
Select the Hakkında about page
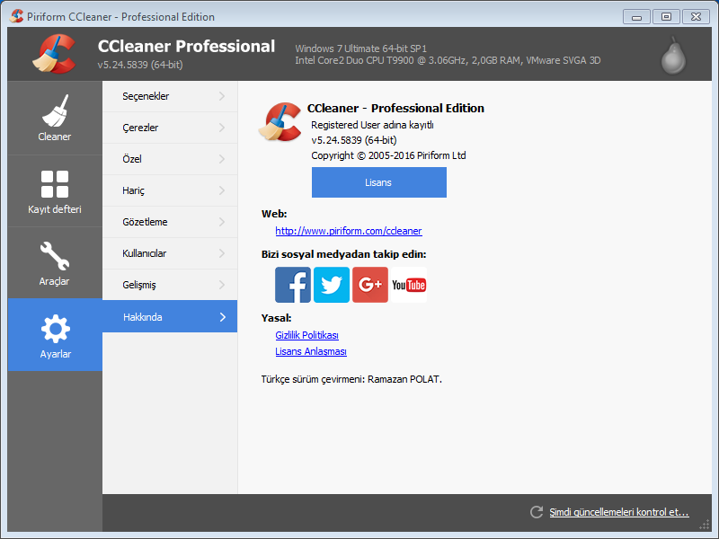[170, 317]
